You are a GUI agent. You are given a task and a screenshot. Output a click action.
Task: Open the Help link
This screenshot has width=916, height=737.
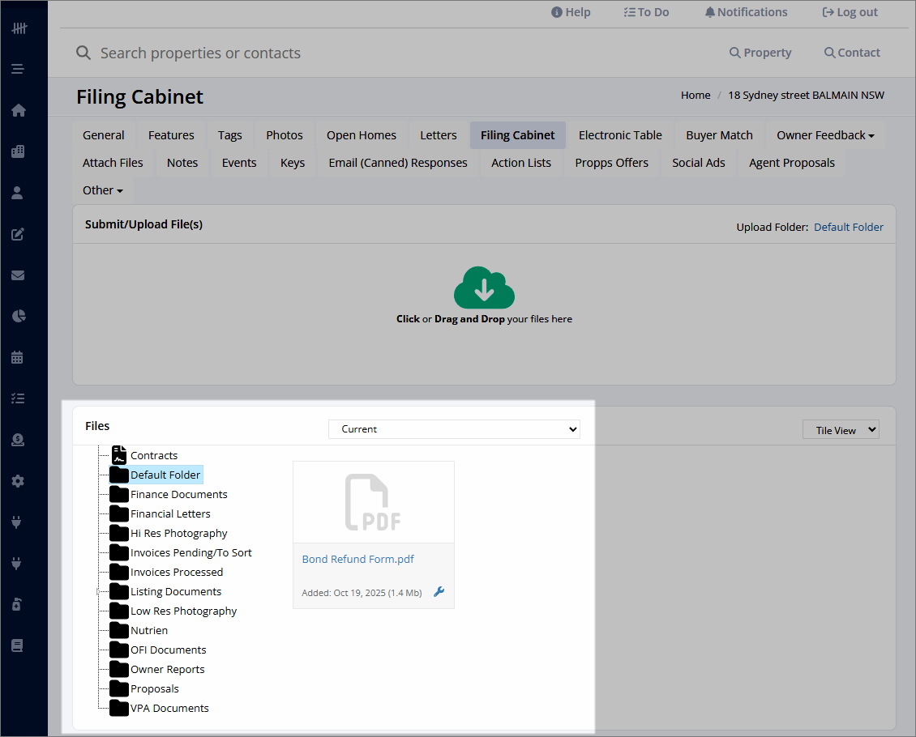[x=571, y=12]
